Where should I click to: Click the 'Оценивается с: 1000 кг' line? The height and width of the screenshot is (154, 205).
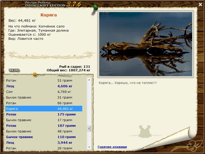pyautogui.click(x=29, y=35)
